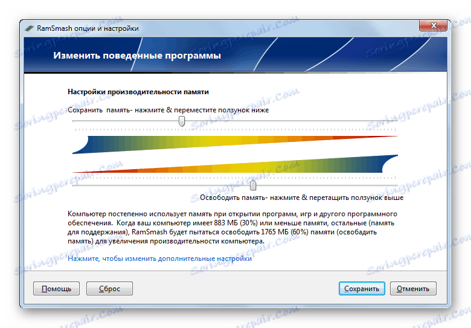
Task: Click the label Освободить память below lower slider
Action: click(x=301, y=198)
